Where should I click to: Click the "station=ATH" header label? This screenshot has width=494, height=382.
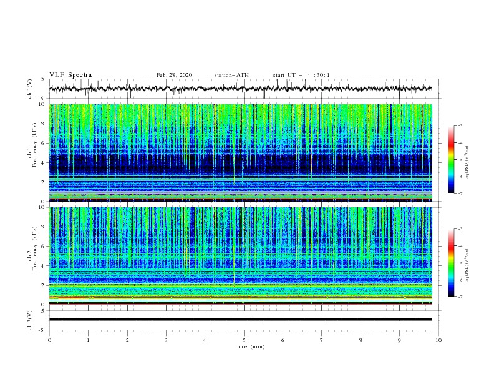tap(231, 75)
